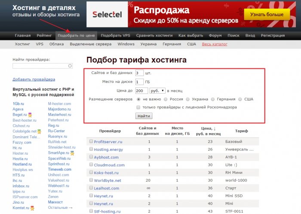
Task: Open the Hostland.ru sidebar link
Action: tap(22, 164)
